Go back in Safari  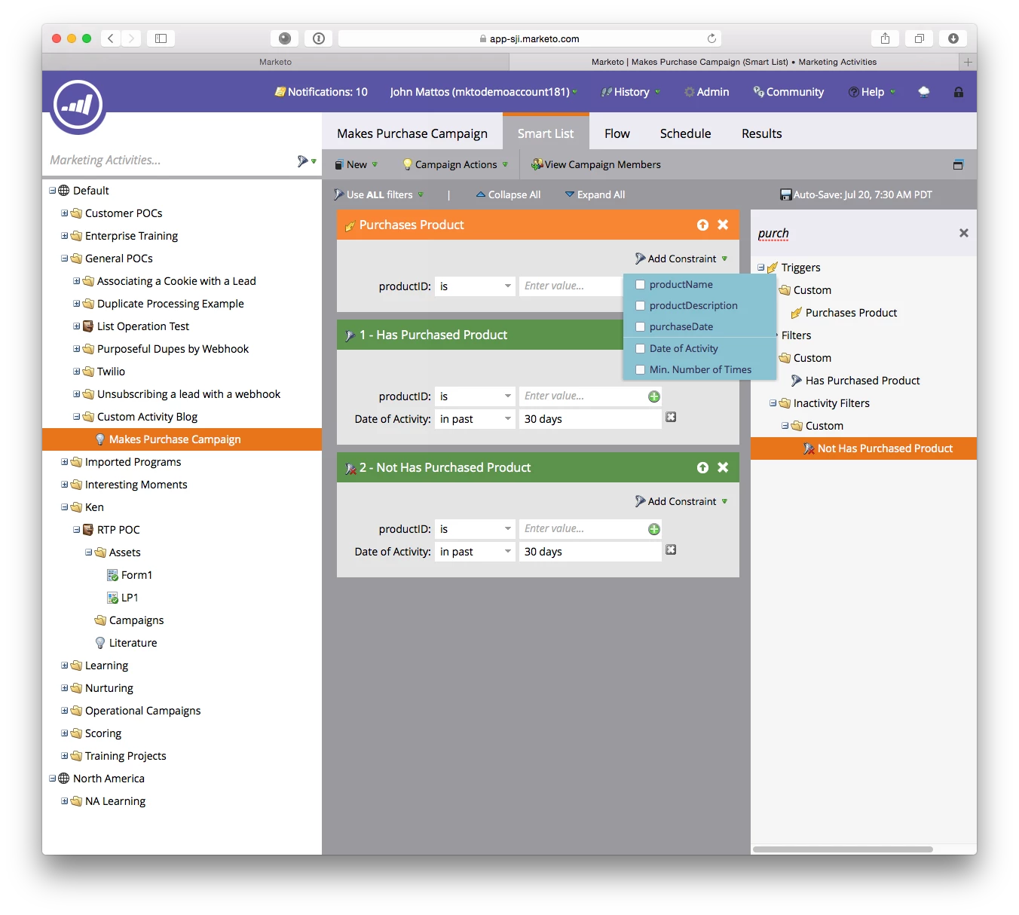[111, 38]
